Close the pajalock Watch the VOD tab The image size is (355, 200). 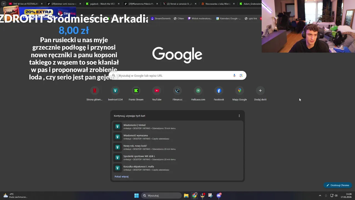pyautogui.click(x=119, y=4)
